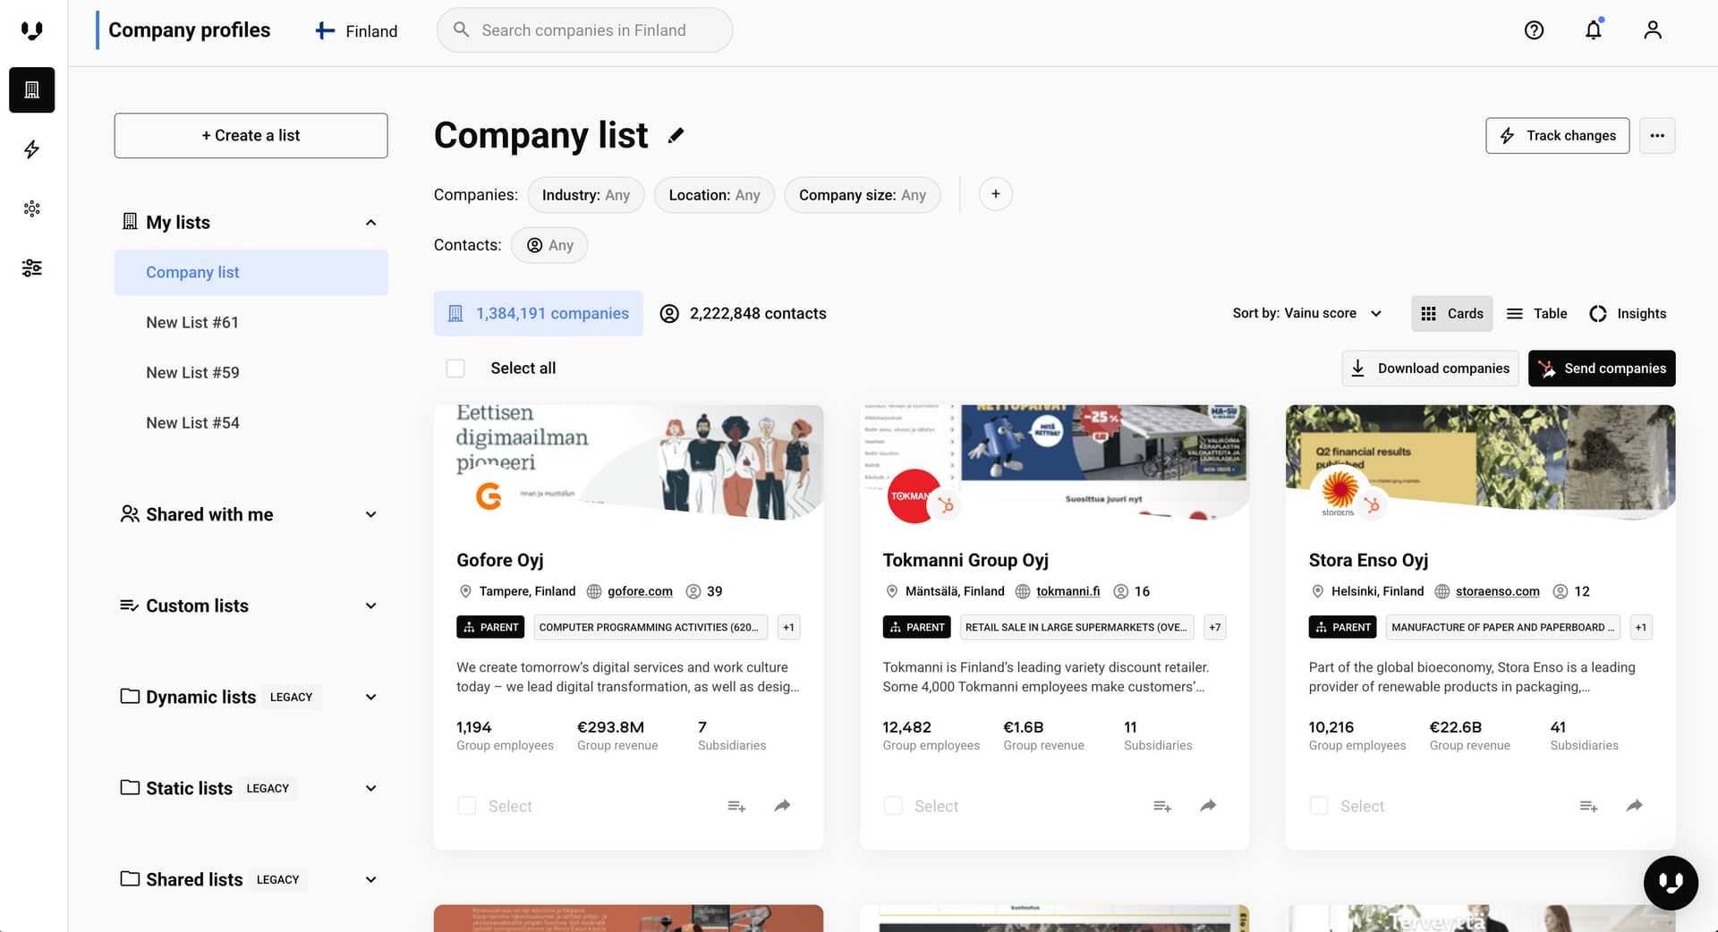
Task: Select Company list in My lists
Action: pyautogui.click(x=251, y=272)
